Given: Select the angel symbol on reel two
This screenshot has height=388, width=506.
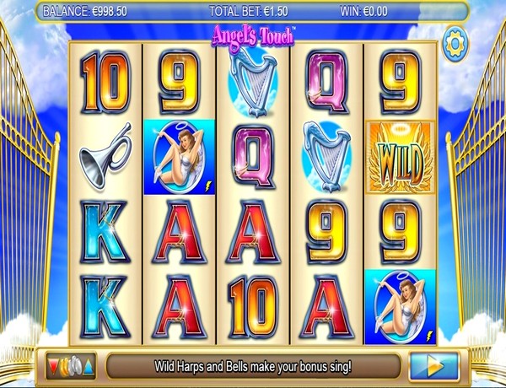Looking at the screenshot, I should (x=180, y=157).
